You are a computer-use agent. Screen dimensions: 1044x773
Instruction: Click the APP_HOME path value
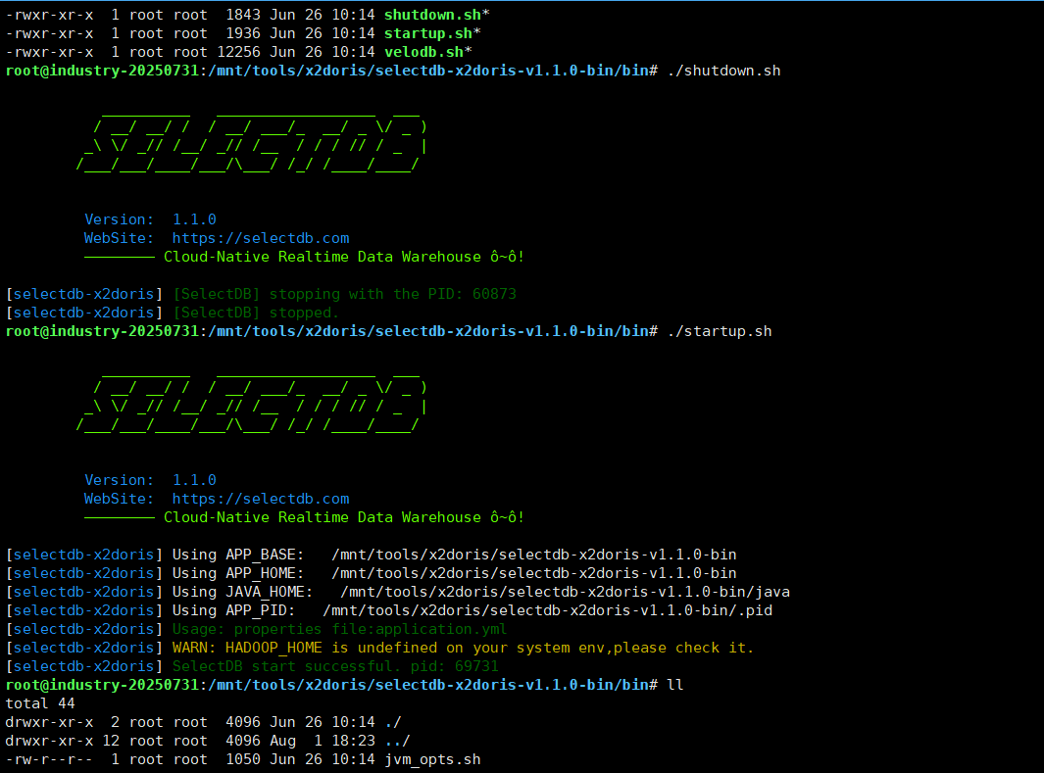[x=534, y=573]
